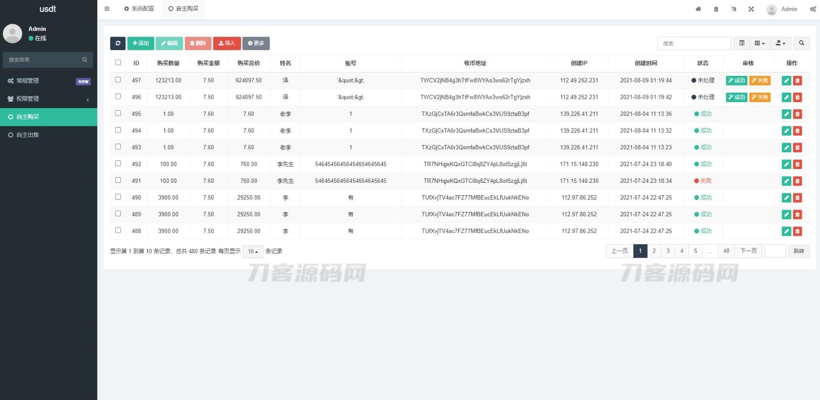
Task: Edit row 489 with green pencil icon
Action: 787,214
